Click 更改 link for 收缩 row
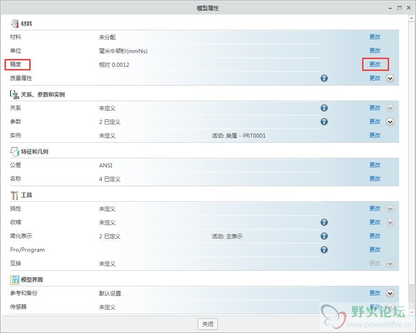416x333 pixels. [x=375, y=222]
